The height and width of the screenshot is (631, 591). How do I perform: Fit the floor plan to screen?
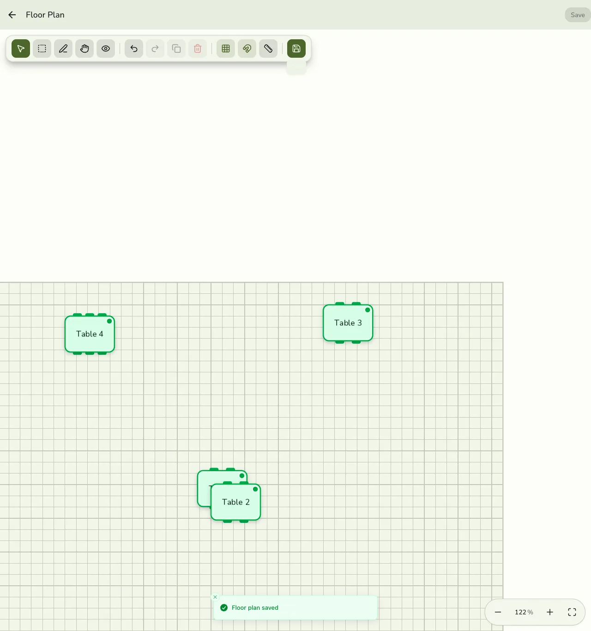click(572, 612)
